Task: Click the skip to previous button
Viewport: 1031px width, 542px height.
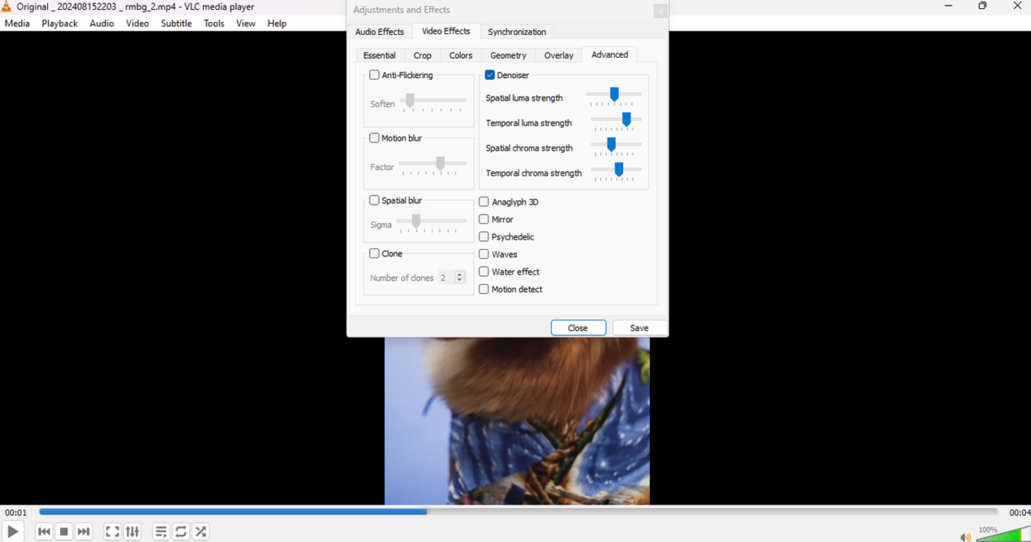Action: [x=44, y=531]
